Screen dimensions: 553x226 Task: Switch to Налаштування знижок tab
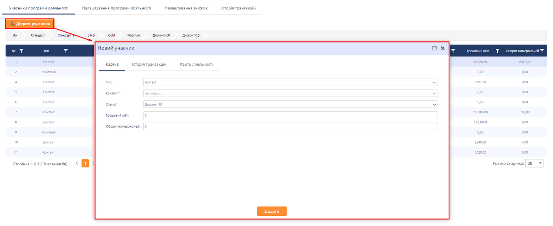[x=186, y=8]
